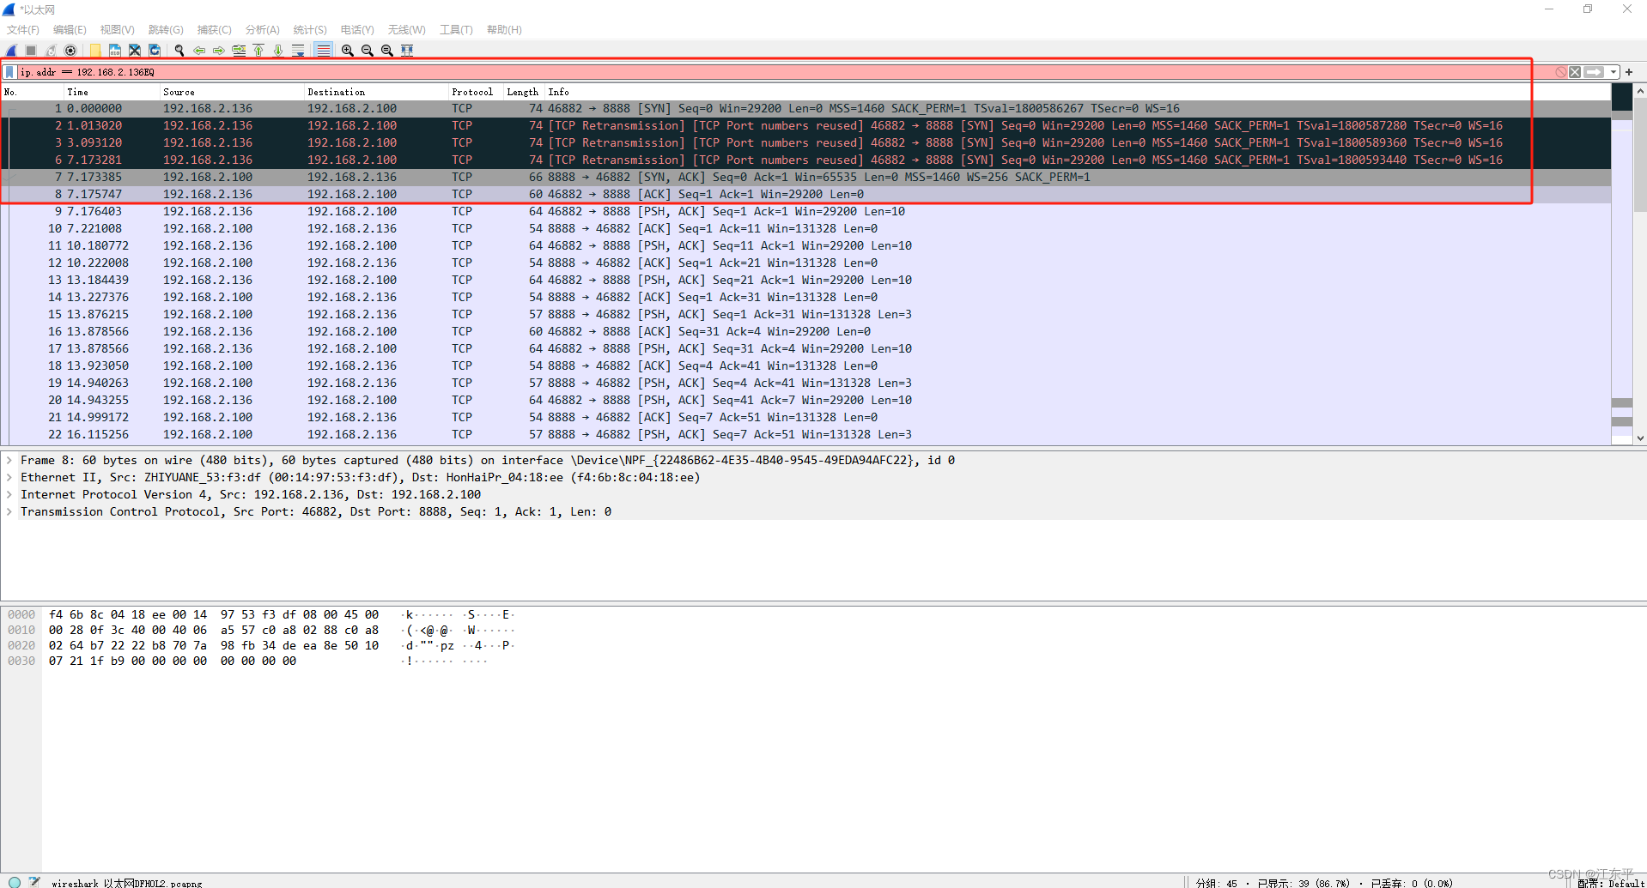Restart the current capture

tap(50, 50)
